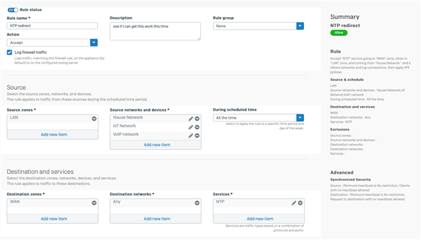Add new item to source networks
The height and width of the screenshot is (240, 421).
tap(157, 145)
